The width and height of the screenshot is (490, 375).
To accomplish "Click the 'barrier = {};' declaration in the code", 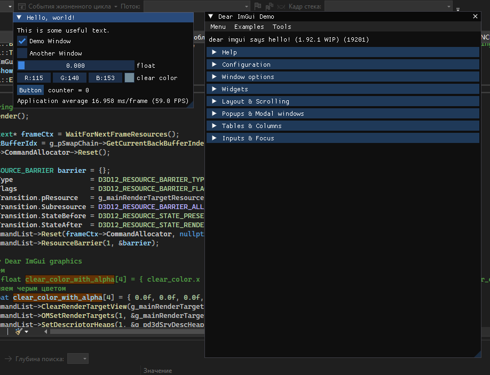I will [x=84, y=171].
